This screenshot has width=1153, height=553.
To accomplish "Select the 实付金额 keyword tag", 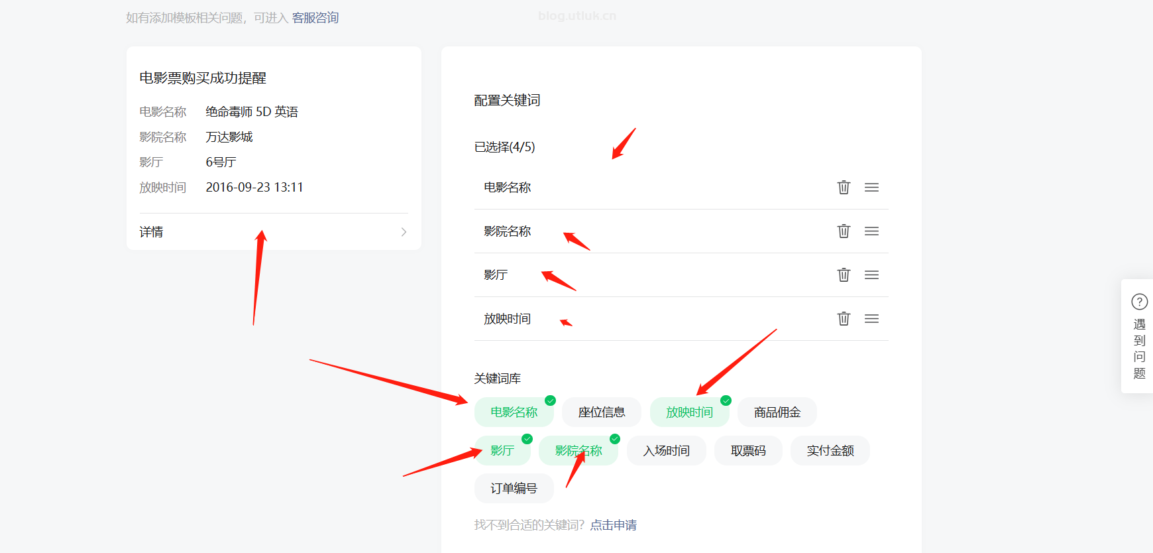I will pos(830,451).
